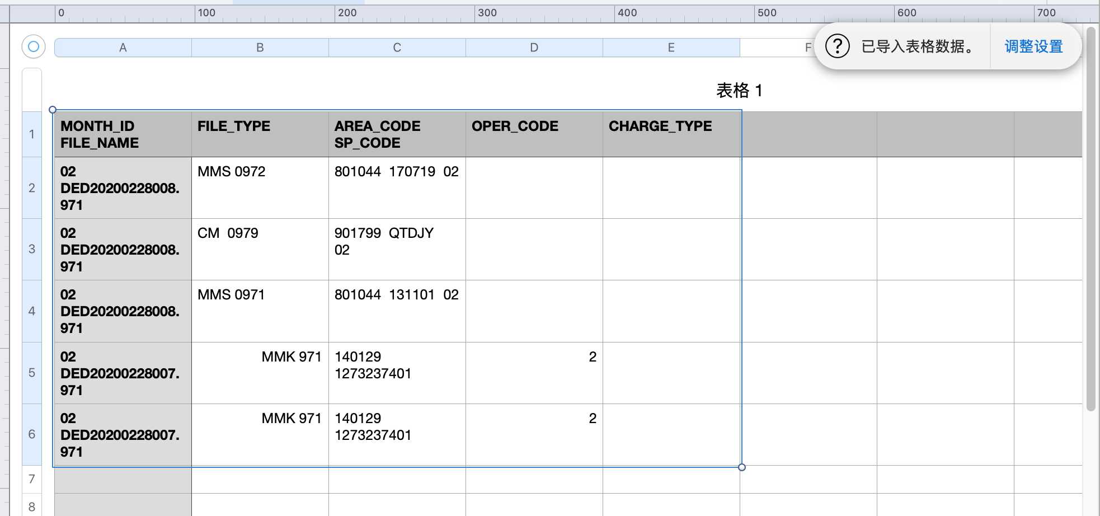Image resolution: width=1100 pixels, height=516 pixels.
Task: Click the question mark help icon
Action: (838, 46)
